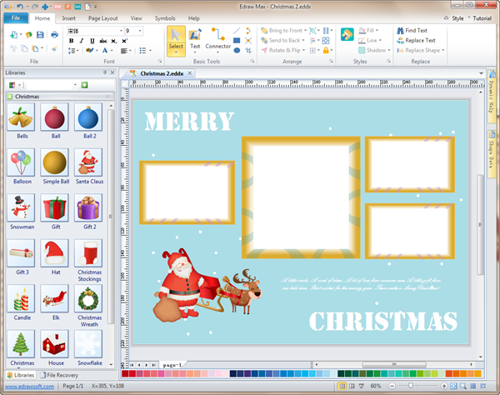500x395 pixels.
Task: Close the Christmas 2.eddx document tab
Action: 190,73
